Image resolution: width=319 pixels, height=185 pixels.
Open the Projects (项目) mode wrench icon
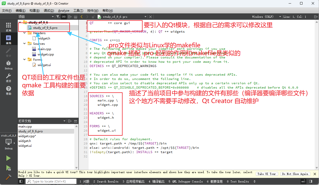pos(8,78)
